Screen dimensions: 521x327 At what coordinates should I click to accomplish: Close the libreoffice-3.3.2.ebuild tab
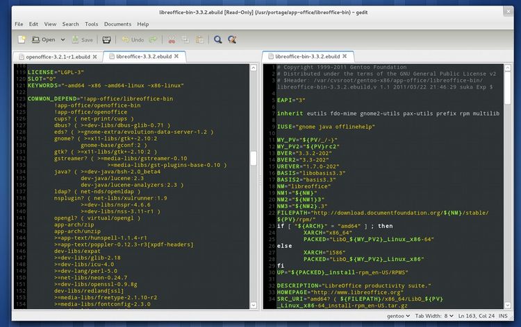176,55
